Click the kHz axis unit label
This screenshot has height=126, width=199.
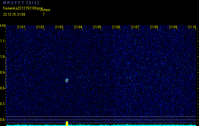click(3, 26)
